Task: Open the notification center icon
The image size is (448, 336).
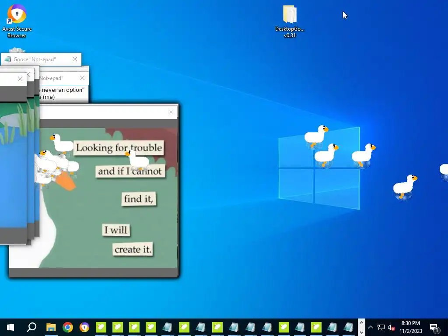Action: [x=434, y=327]
